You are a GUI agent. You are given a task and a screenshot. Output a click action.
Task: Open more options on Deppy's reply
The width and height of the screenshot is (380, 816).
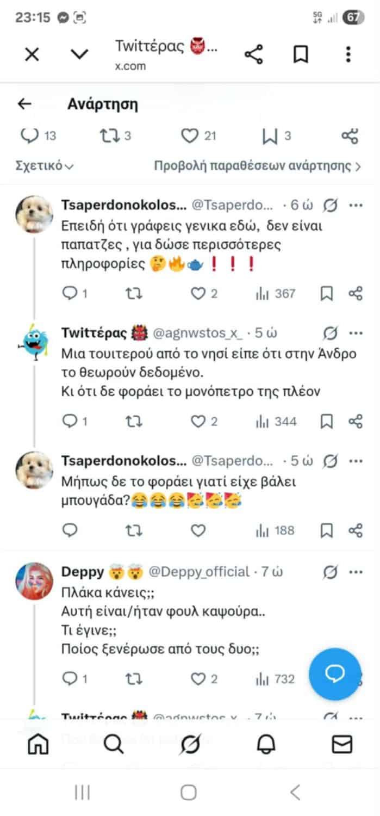coord(356,572)
